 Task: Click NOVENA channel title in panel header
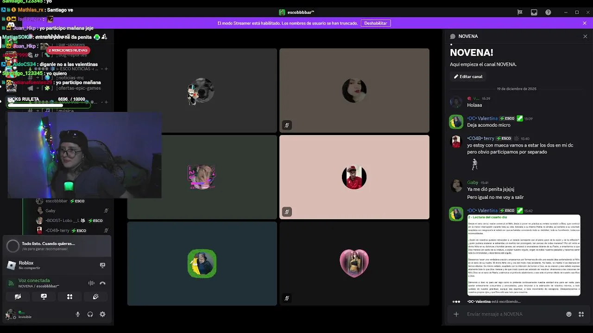coord(468,36)
